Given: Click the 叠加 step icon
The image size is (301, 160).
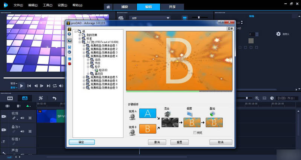Looking at the screenshot, I should coord(212,114).
